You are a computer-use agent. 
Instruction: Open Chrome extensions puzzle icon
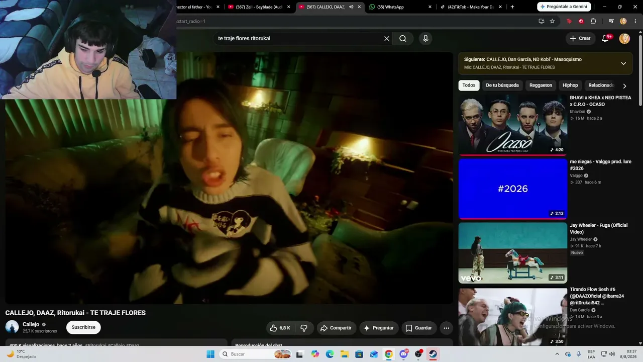[x=593, y=21]
